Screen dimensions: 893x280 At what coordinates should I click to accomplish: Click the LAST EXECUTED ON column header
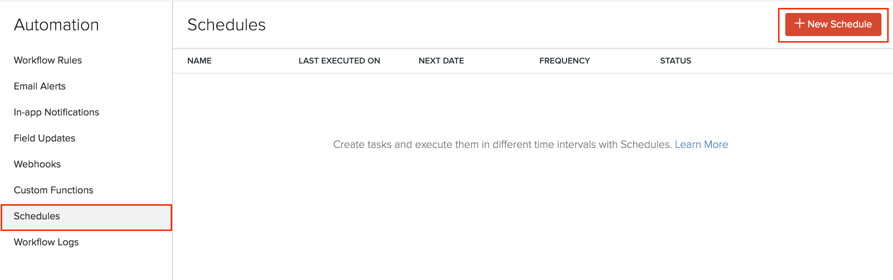click(x=339, y=61)
